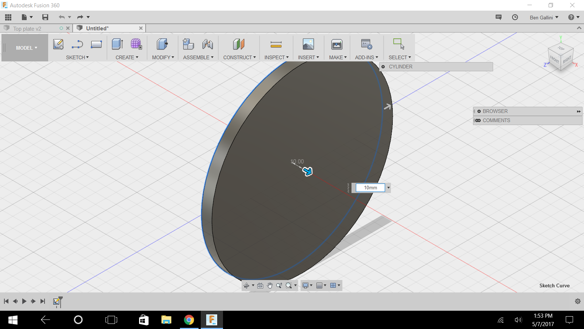Select the 3D Print make tool
This screenshot has width=584, height=329.
tap(337, 44)
